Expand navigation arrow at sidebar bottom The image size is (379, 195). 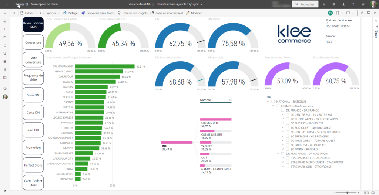pos(5,191)
